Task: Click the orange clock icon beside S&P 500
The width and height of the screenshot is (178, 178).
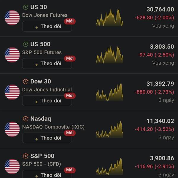Action: coord(26,156)
